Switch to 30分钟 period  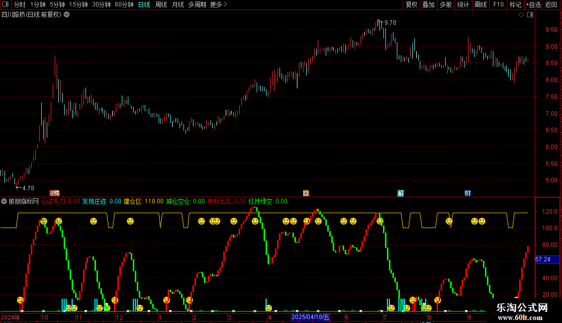101,4
